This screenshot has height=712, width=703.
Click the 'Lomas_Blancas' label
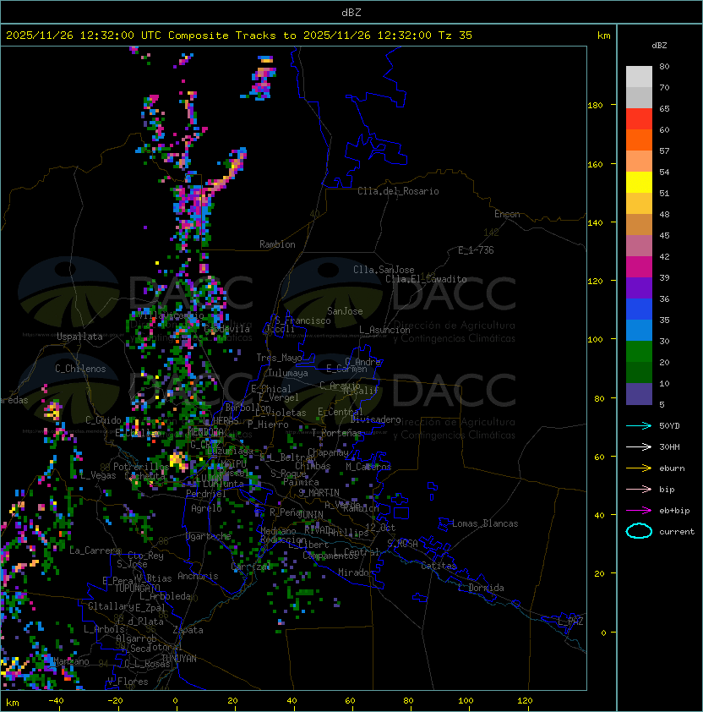[x=485, y=523]
